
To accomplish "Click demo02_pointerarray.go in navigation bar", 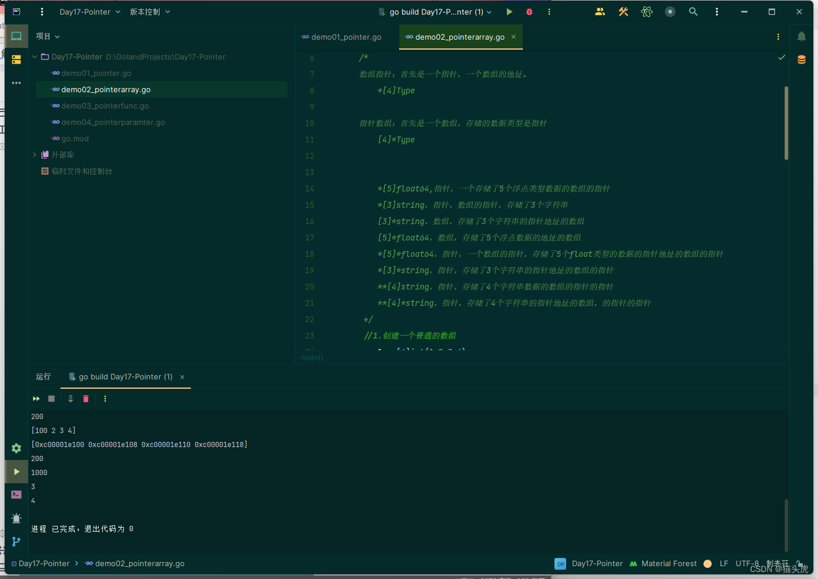I will pos(135,563).
